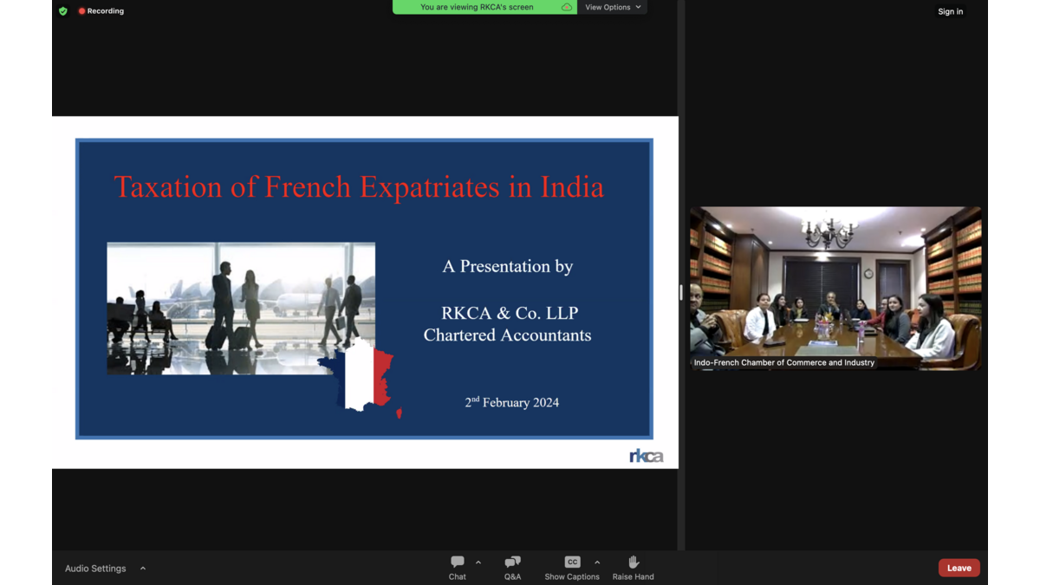Open the View Options dropdown
The height and width of the screenshot is (585, 1040).
613,7
